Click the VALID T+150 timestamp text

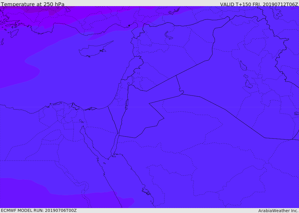coord(259,4)
